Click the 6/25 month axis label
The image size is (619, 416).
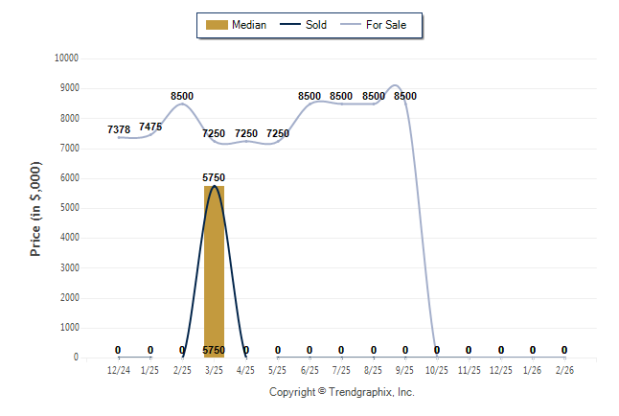point(309,369)
